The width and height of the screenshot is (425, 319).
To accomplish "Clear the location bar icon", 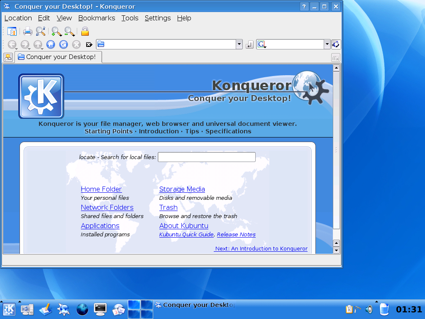I will (x=89, y=44).
